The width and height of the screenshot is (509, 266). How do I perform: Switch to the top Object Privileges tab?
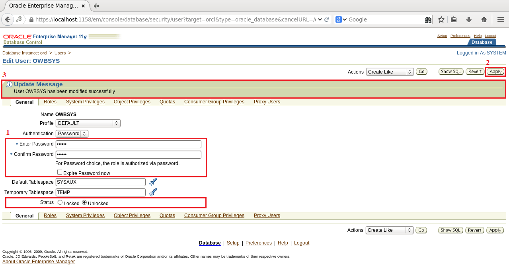click(x=132, y=102)
